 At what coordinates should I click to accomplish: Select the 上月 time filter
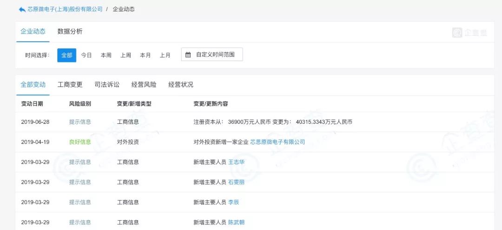165,55
